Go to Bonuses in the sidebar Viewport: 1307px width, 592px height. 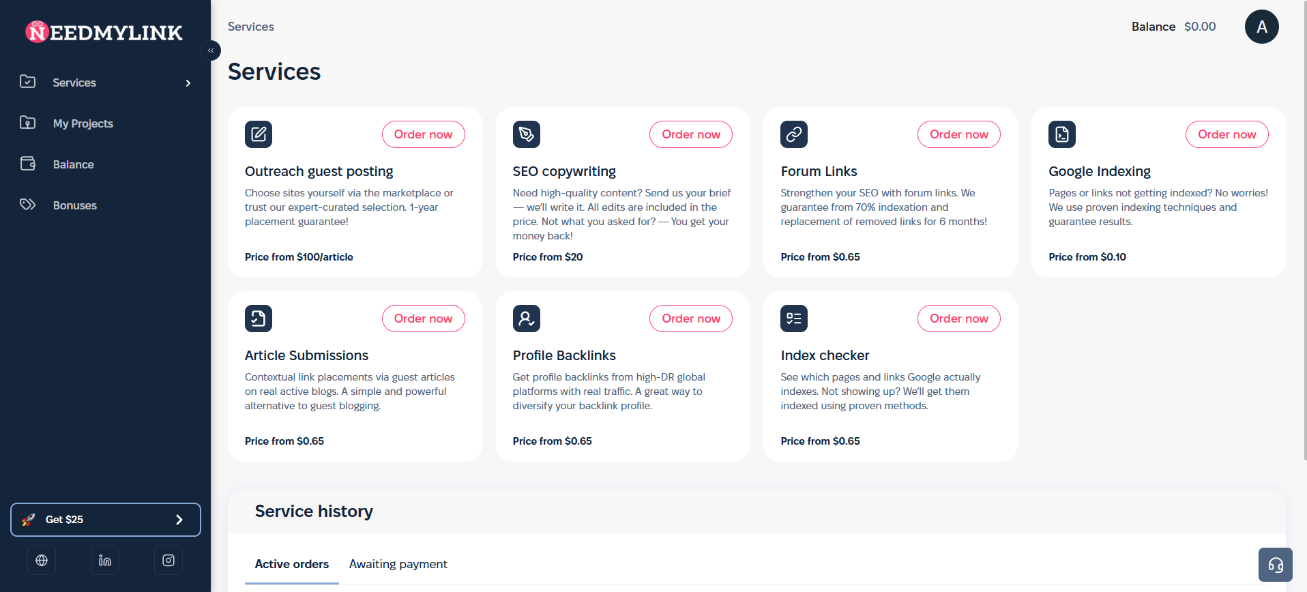tap(75, 205)
